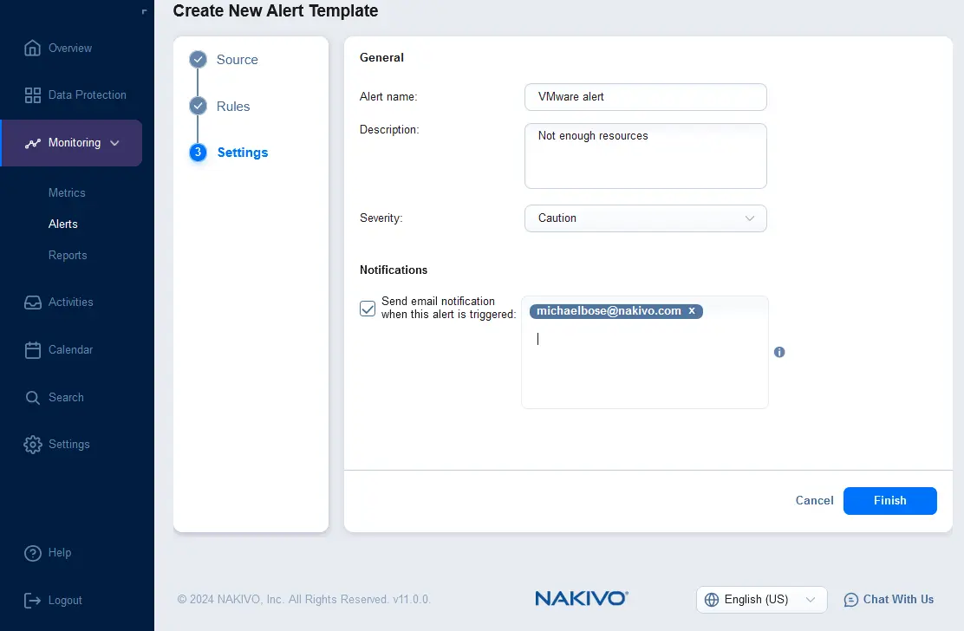Uncheck Send email notification checkbox
This screenshot has height=631, width=964.
368,309
